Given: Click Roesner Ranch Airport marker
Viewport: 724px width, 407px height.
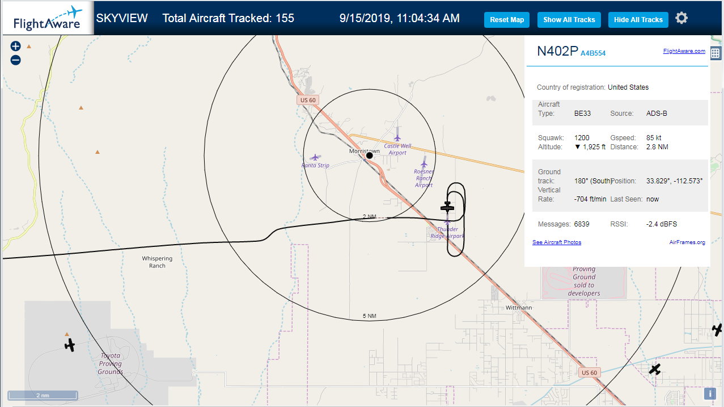Looking at the screenshot, I should click(x=424, y=165).
